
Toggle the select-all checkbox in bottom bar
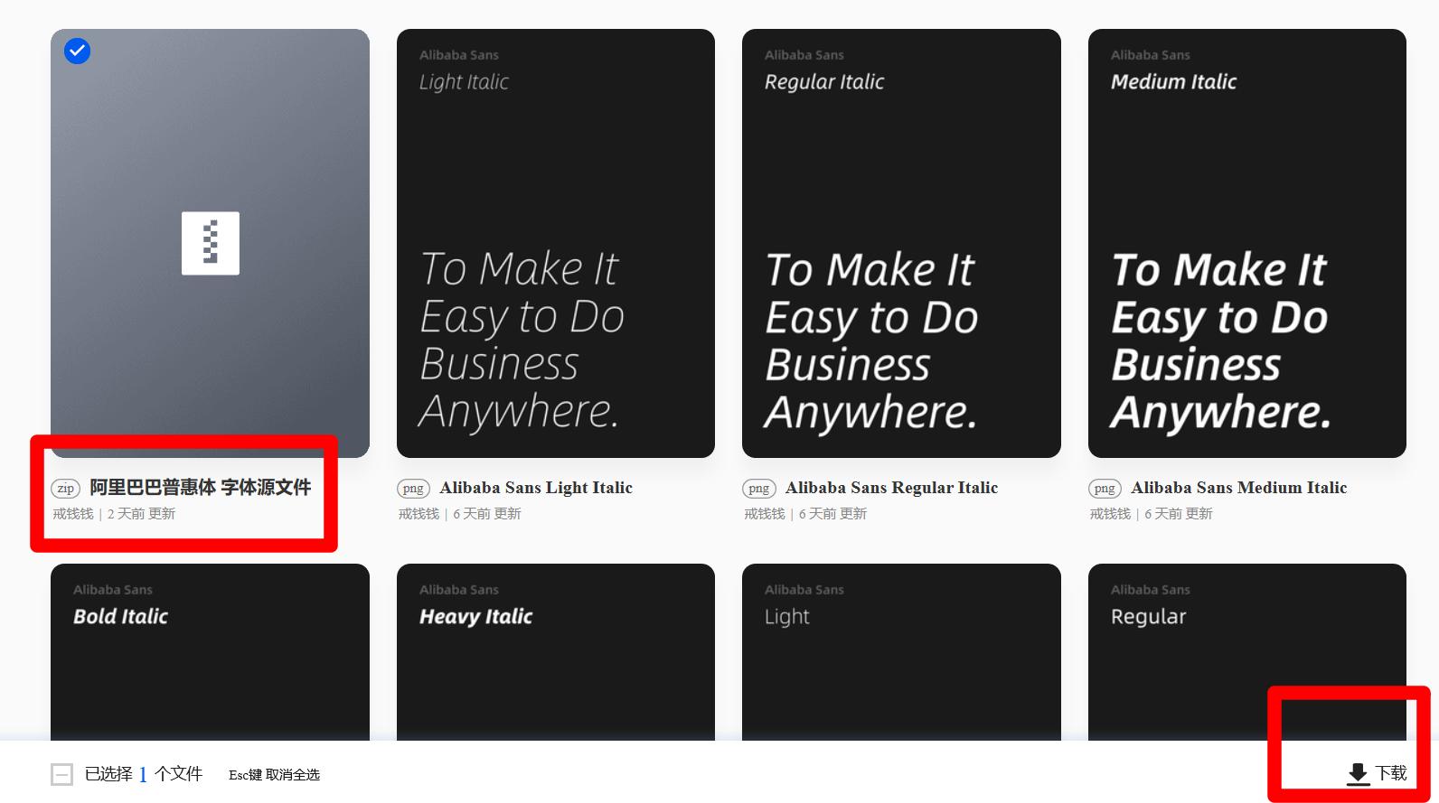[x=62, y=774]
